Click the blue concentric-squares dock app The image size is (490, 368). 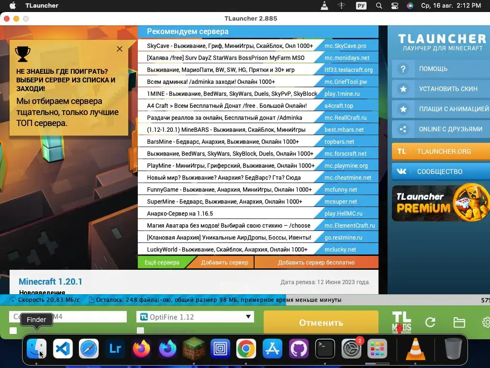point(220,348)
